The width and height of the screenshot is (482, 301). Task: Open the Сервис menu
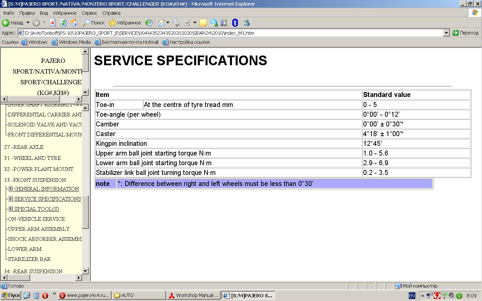coord(89,13)
